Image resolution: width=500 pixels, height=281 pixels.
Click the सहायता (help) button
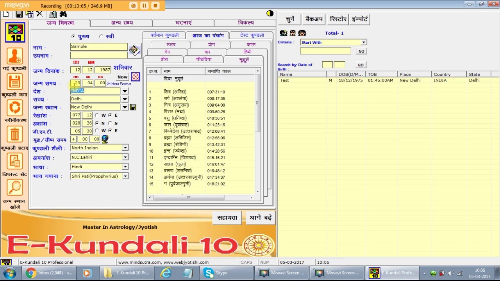coord(227,218)
